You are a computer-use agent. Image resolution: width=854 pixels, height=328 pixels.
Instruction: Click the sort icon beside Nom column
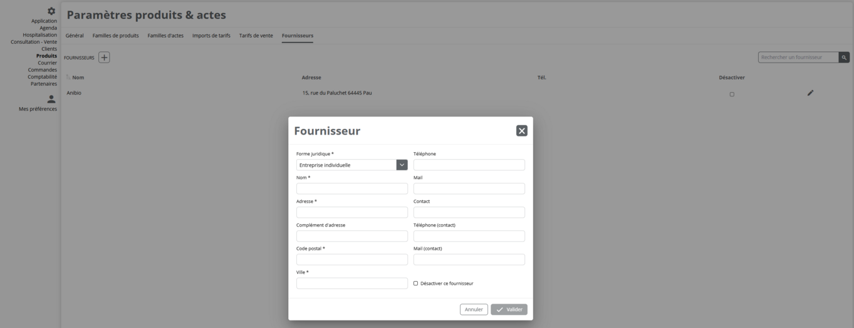pos(68,78)
